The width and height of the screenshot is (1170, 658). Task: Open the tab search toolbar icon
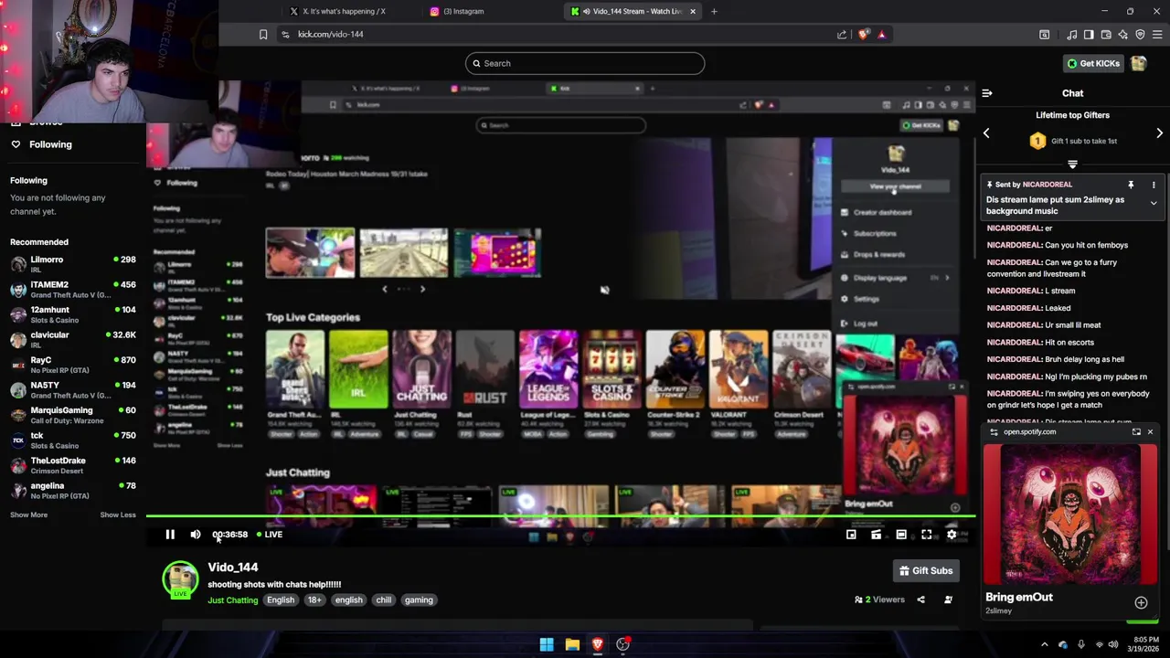coord(1045,35)
